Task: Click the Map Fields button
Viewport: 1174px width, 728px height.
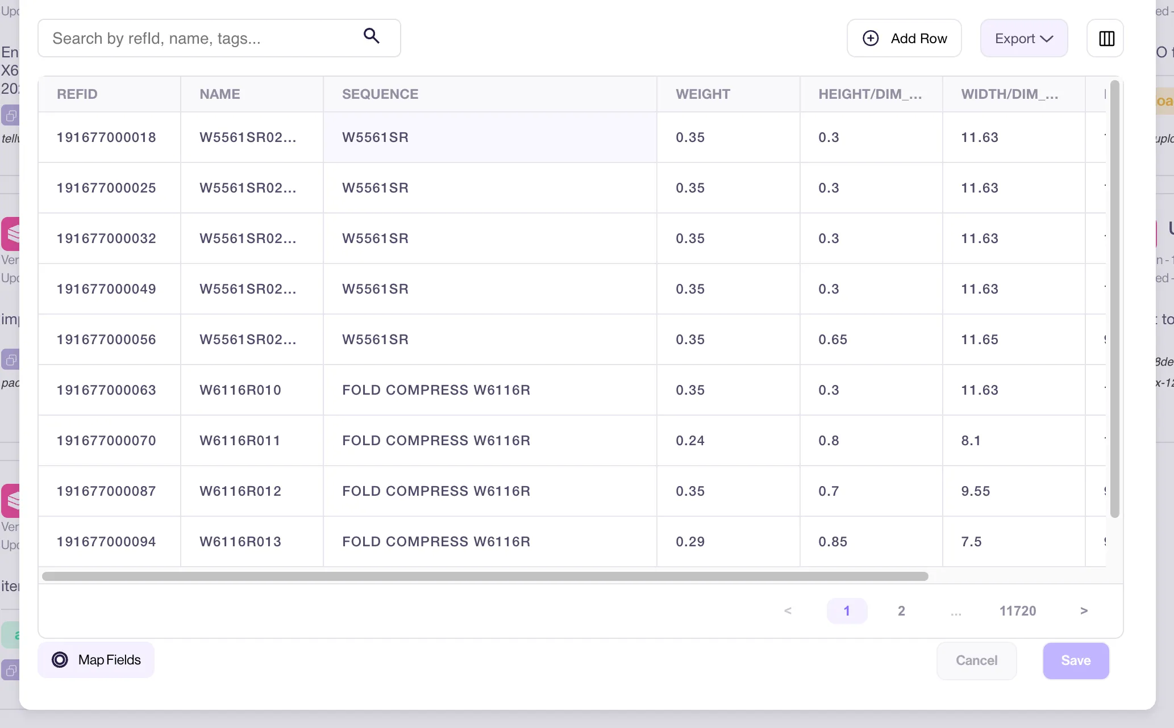Action: click(x=96, y=660)
